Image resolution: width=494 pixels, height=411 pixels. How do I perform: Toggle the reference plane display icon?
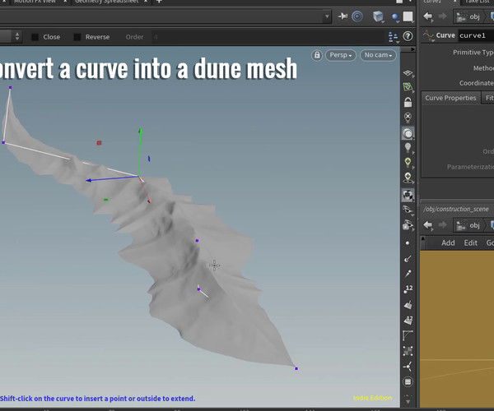pyautogui.click(x=408, y=73)
